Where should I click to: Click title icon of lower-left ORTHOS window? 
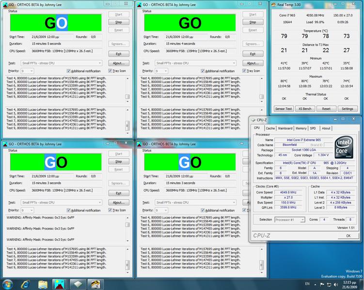[5, 144]
